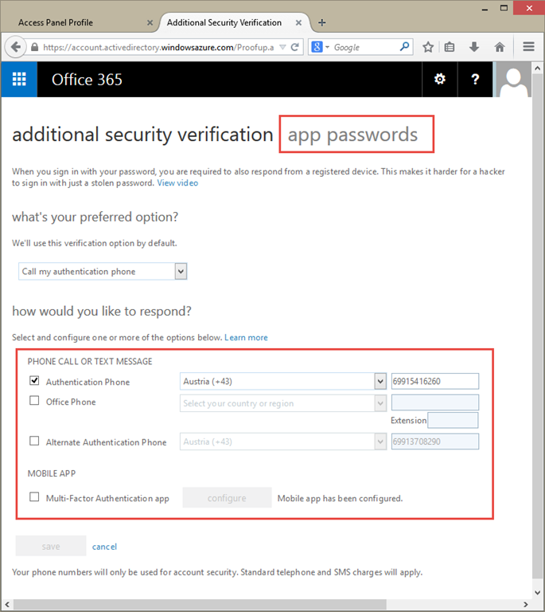Click the help question mark icon

click(475, 79)
